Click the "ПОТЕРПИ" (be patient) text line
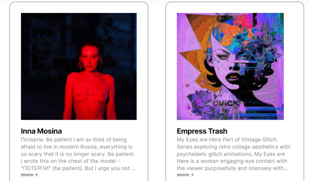 click(x=78, y=168)
